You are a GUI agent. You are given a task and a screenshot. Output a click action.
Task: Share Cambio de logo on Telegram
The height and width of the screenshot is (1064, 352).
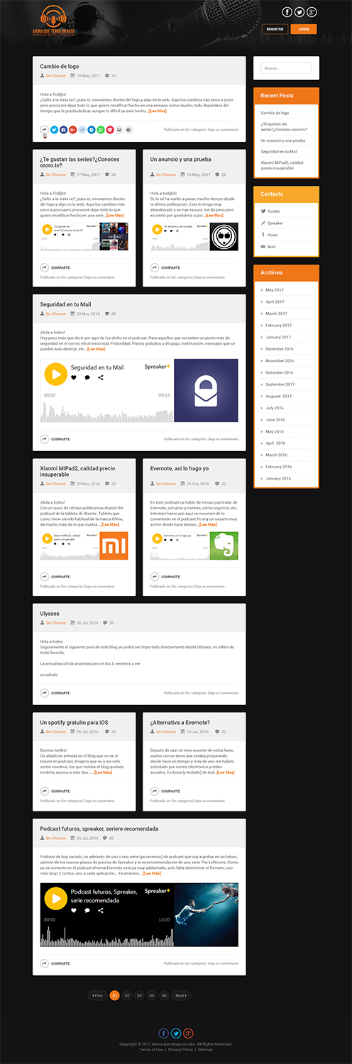pos(91,130)
